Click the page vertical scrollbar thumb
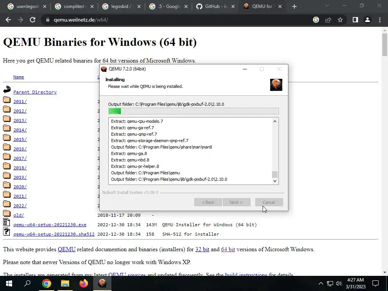This screenshot has width=388, height=291. tap(385, 45)
